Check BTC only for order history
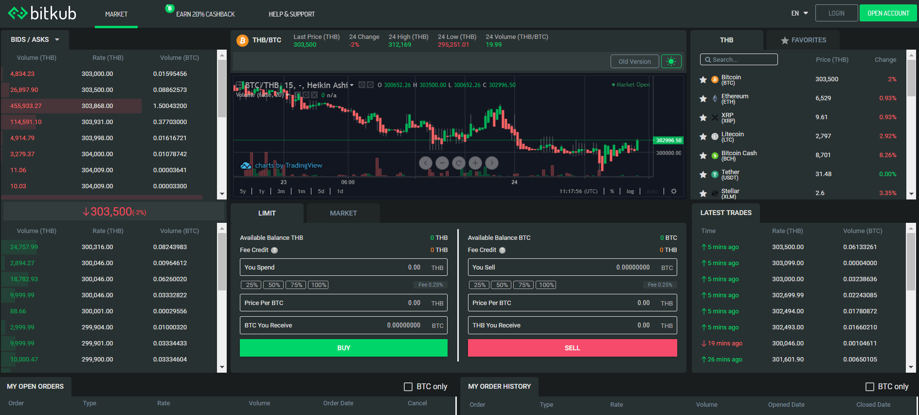The width and height of the screenshot is (919, 415). [x=870, y=387]
